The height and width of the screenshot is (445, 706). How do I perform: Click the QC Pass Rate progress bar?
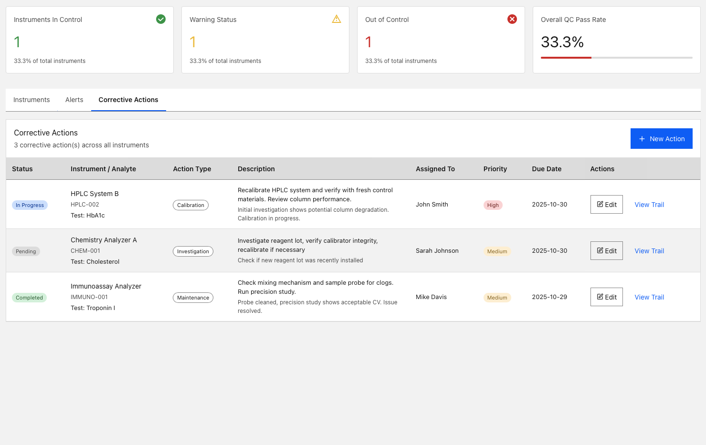(616, 58)
